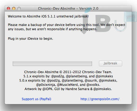Click the large gray B watermark letter
Screen dimensions: 137x111
point(103,23)
